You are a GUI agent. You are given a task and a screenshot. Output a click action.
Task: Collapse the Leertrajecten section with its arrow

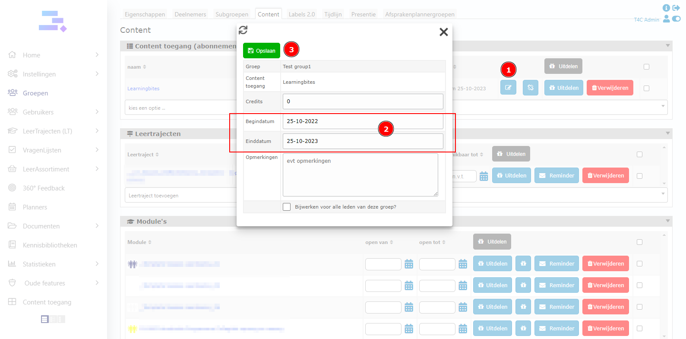(667, 133)
